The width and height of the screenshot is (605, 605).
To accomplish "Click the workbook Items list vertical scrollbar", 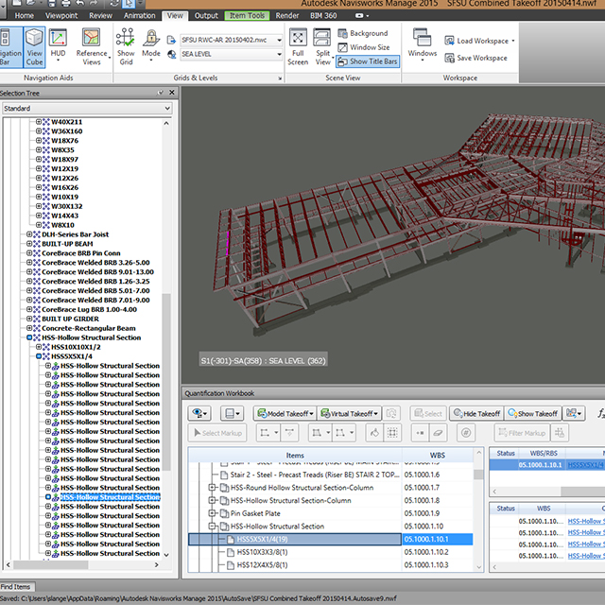I will click(x=478, y=475).
